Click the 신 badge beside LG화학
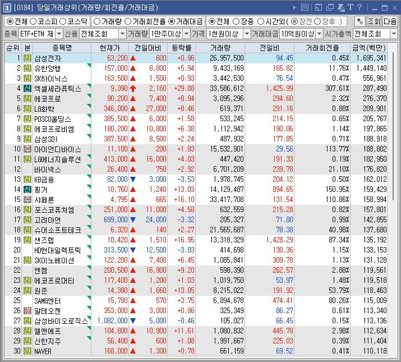The image size is (401, 362). point(27,108)
